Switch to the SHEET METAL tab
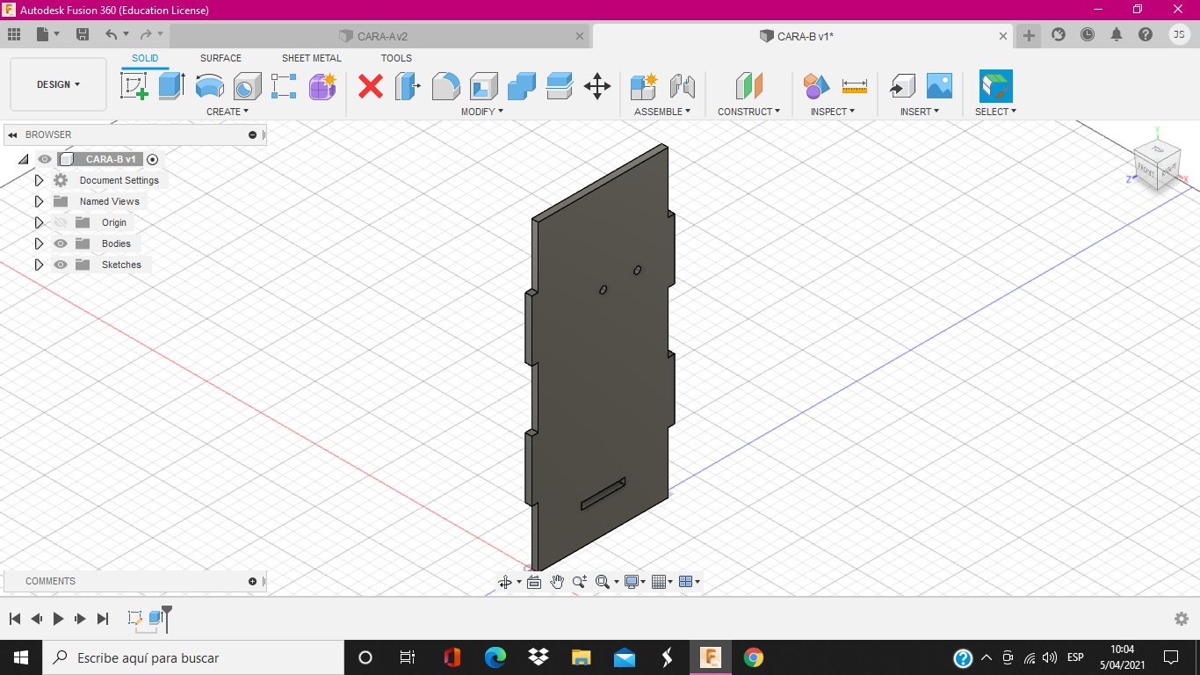 [312, 58]
